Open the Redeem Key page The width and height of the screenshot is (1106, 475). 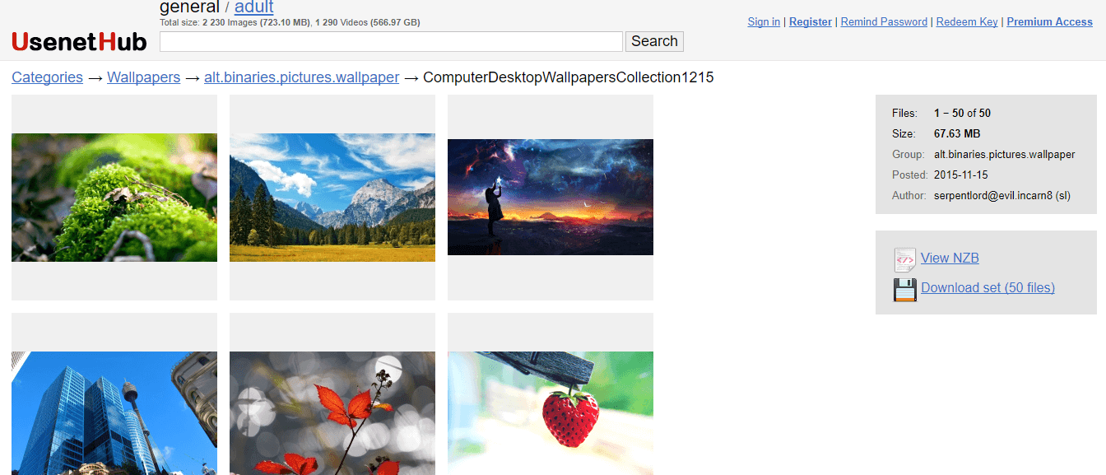(967, 22)
